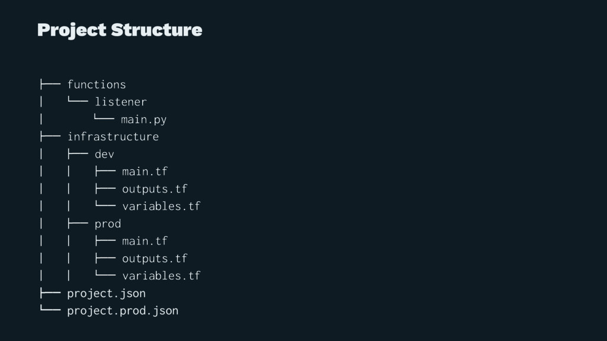The width and height of the screenshot is (607, 341).
Task: Click variables.tf under the prod folder
Action: (x=161, y=276)
